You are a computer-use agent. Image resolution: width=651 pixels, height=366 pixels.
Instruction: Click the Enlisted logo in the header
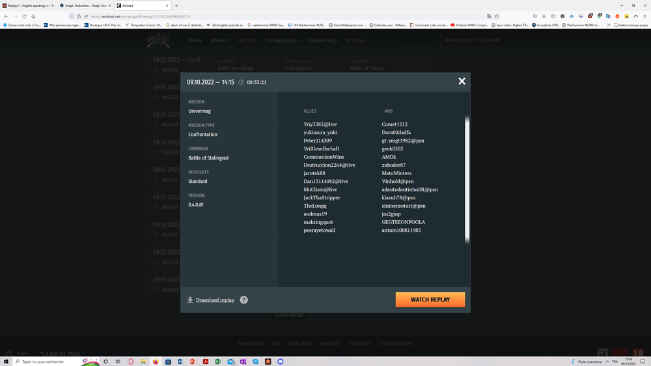158,40
